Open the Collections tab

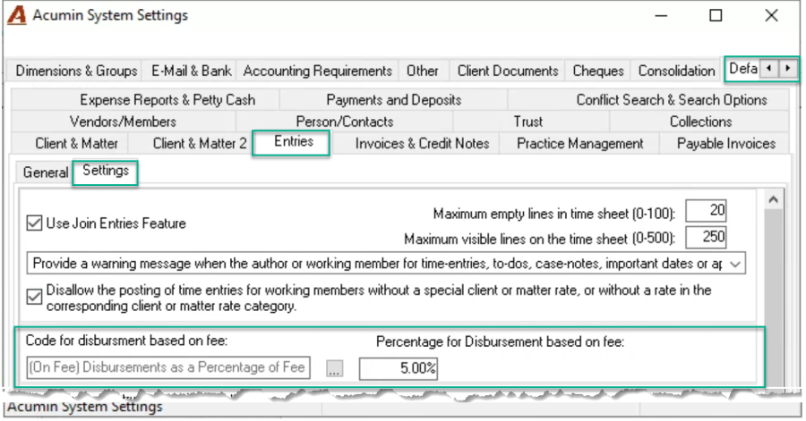(x=700, y=122)
